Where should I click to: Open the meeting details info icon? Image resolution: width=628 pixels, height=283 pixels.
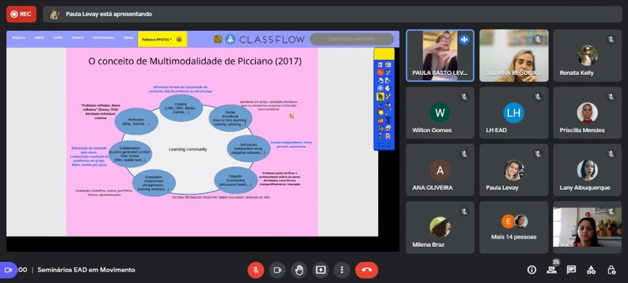(532, 269)
